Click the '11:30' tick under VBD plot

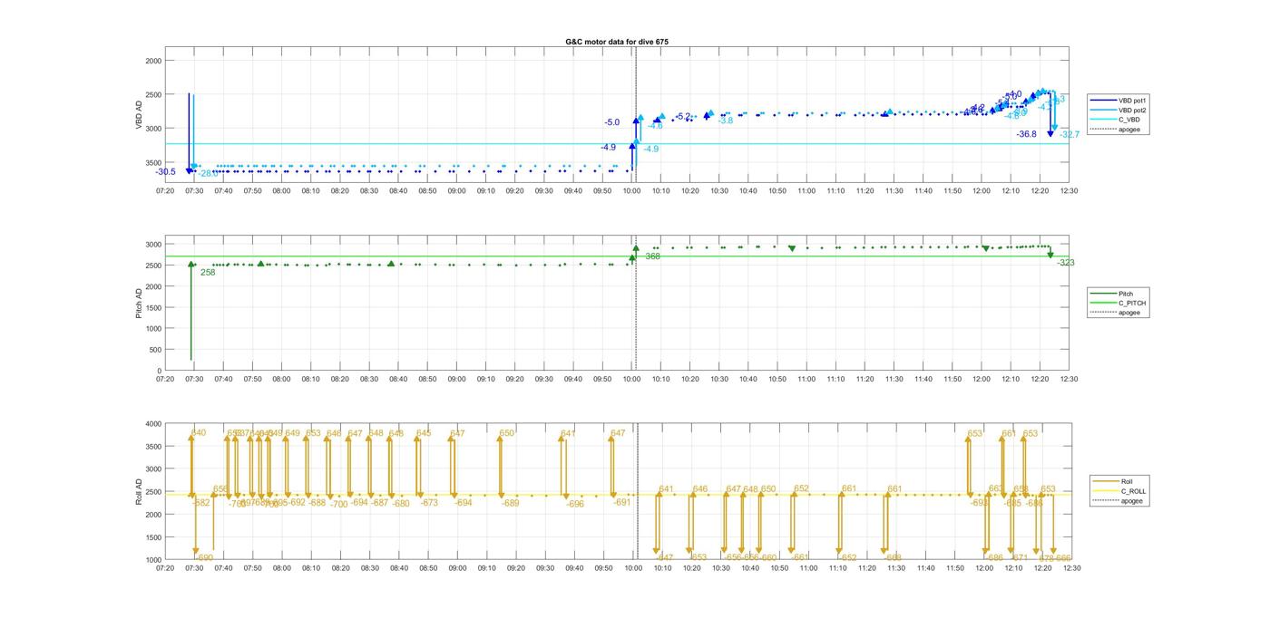tap(894, 191)
